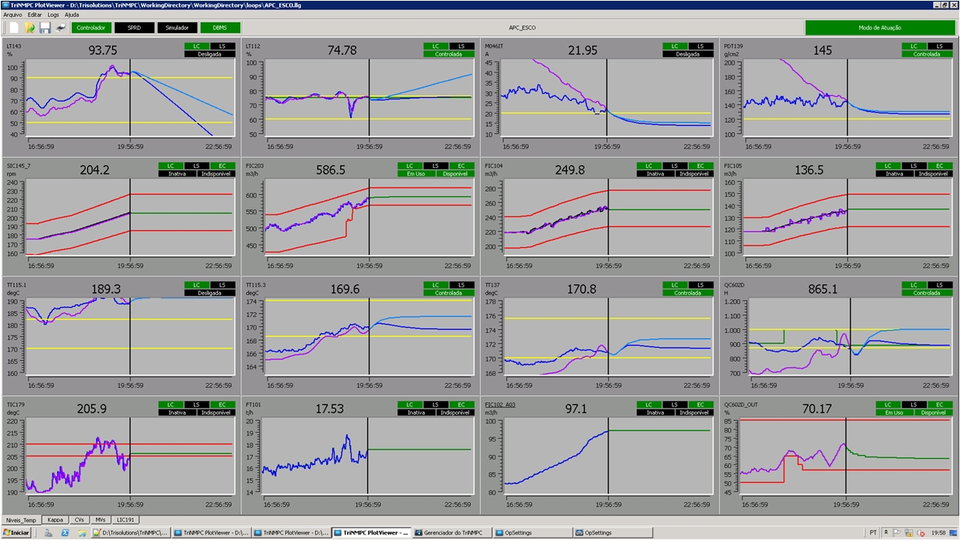Click the 145 value of PDT139
Viewport: 960px width, 540px height.
(822, 50)
